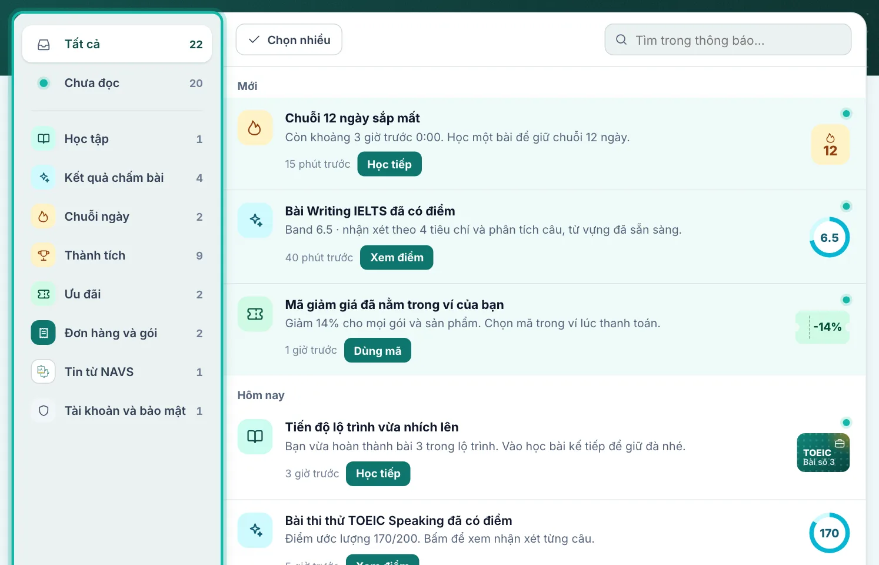Click the ticket icon beside Ưu đãi
This screenshot has height=565, width=879.
point(44,294)
